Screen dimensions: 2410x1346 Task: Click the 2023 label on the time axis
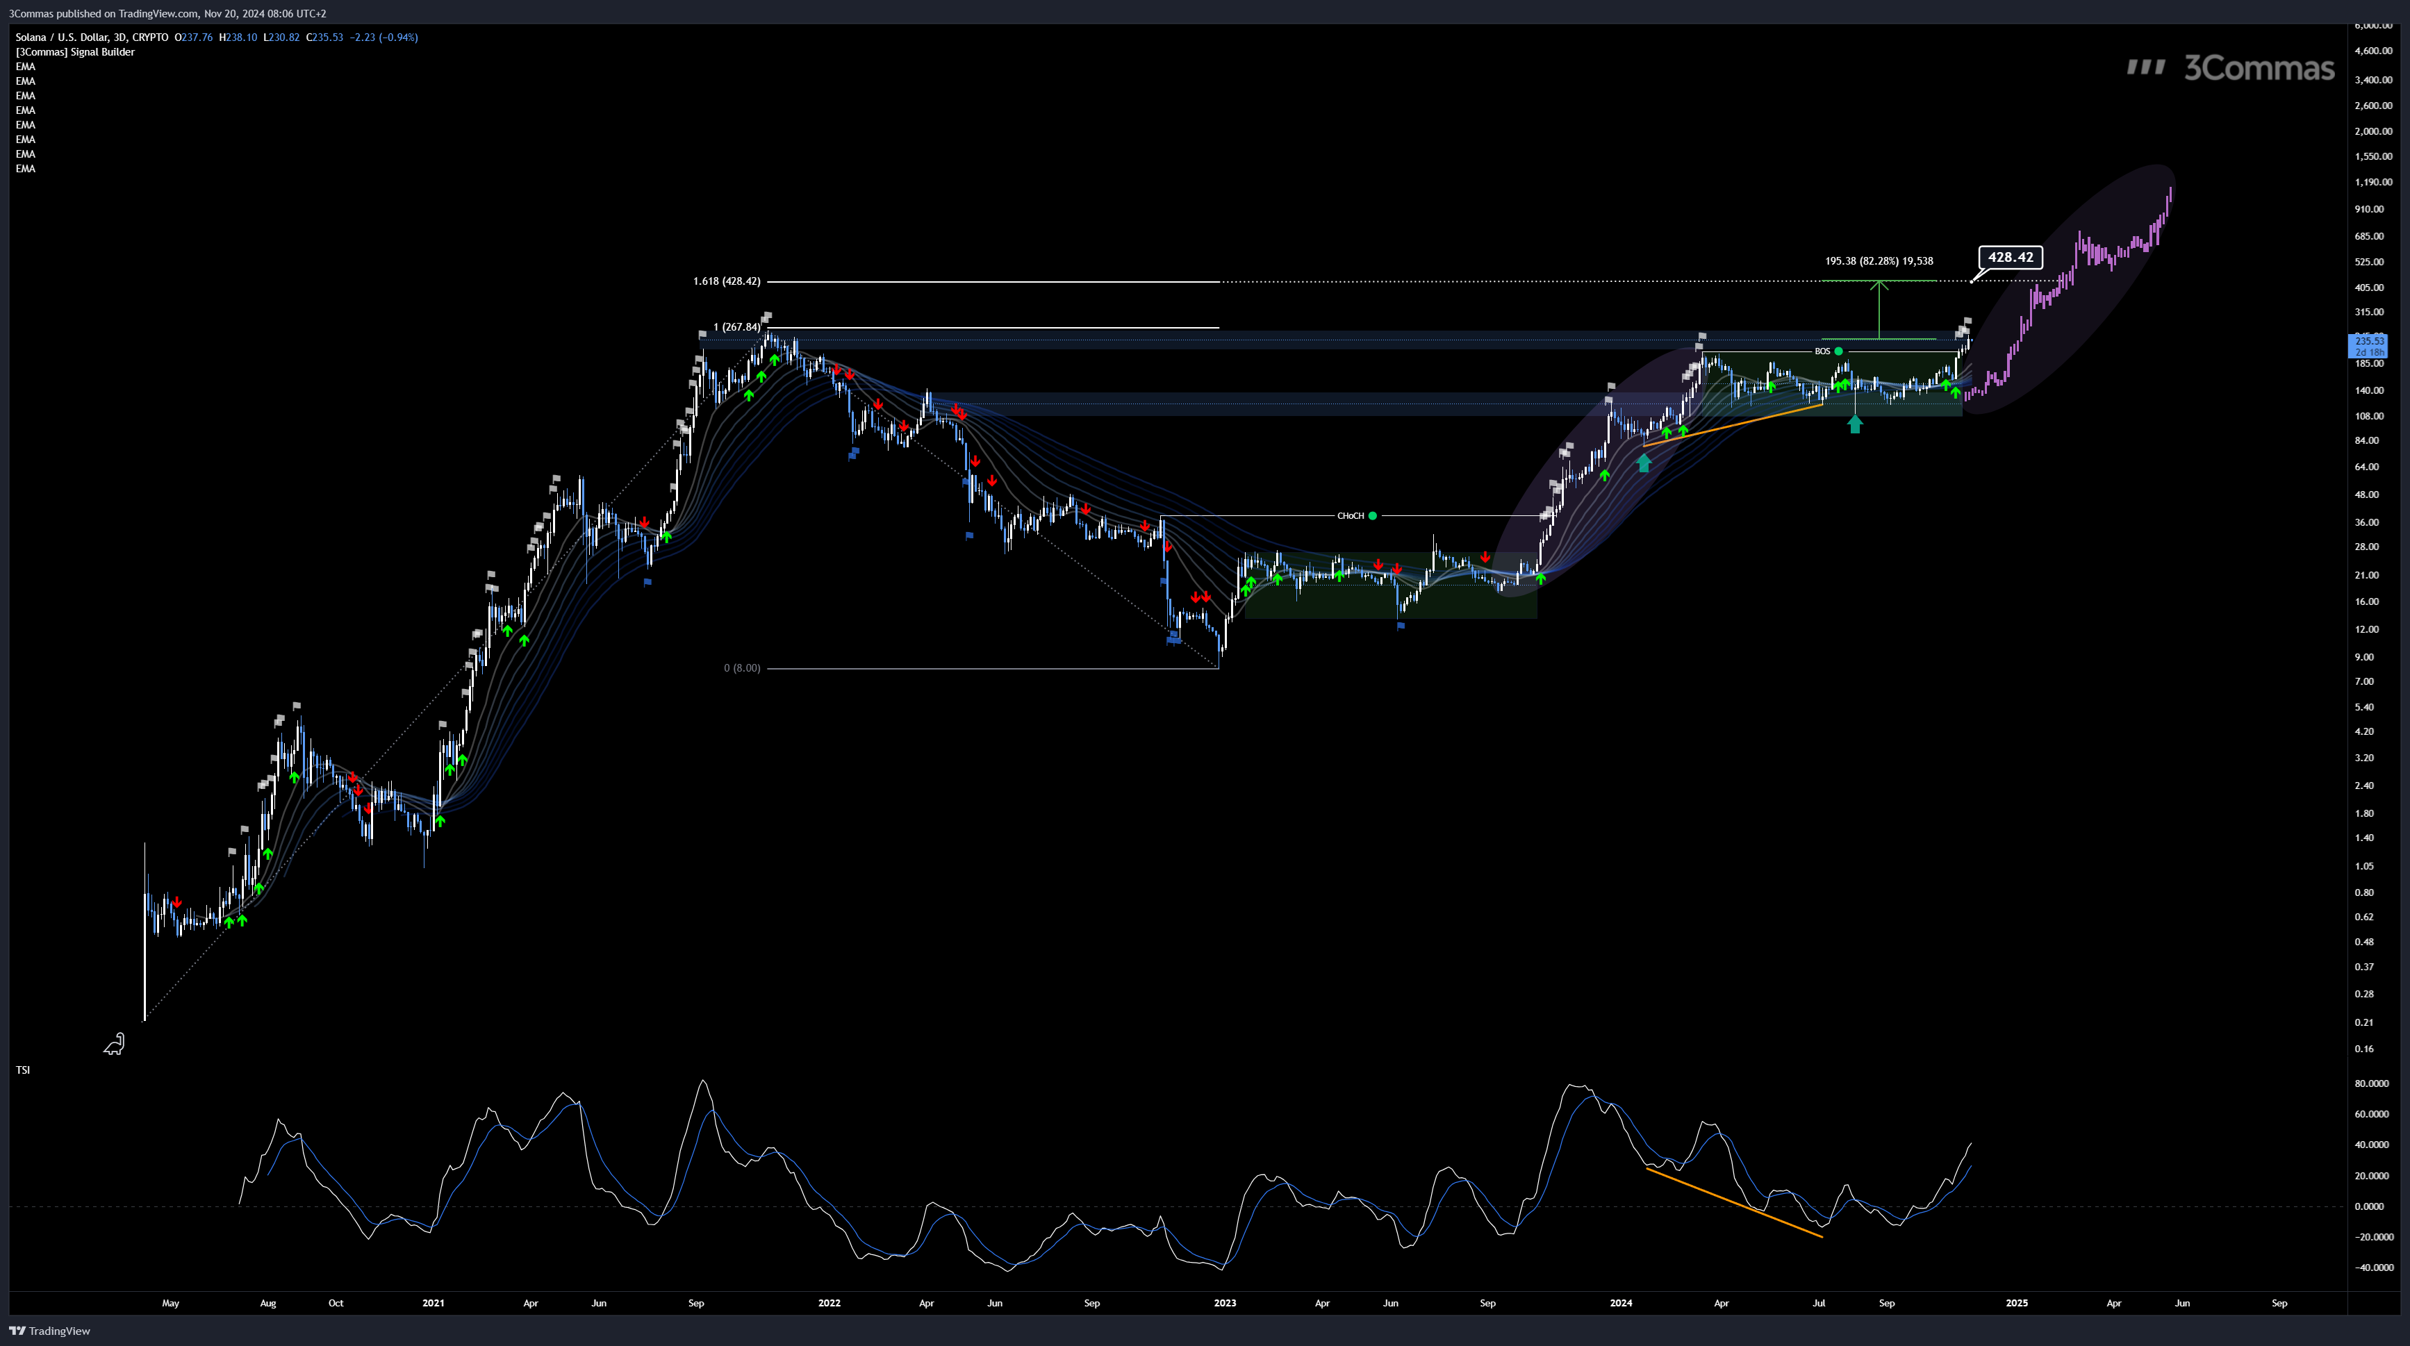1225,1303
